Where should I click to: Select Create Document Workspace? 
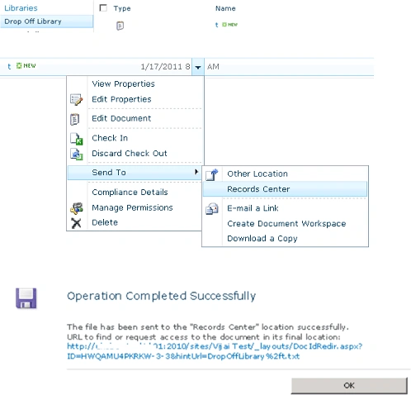pyautogui.click(x=286, y=223)
